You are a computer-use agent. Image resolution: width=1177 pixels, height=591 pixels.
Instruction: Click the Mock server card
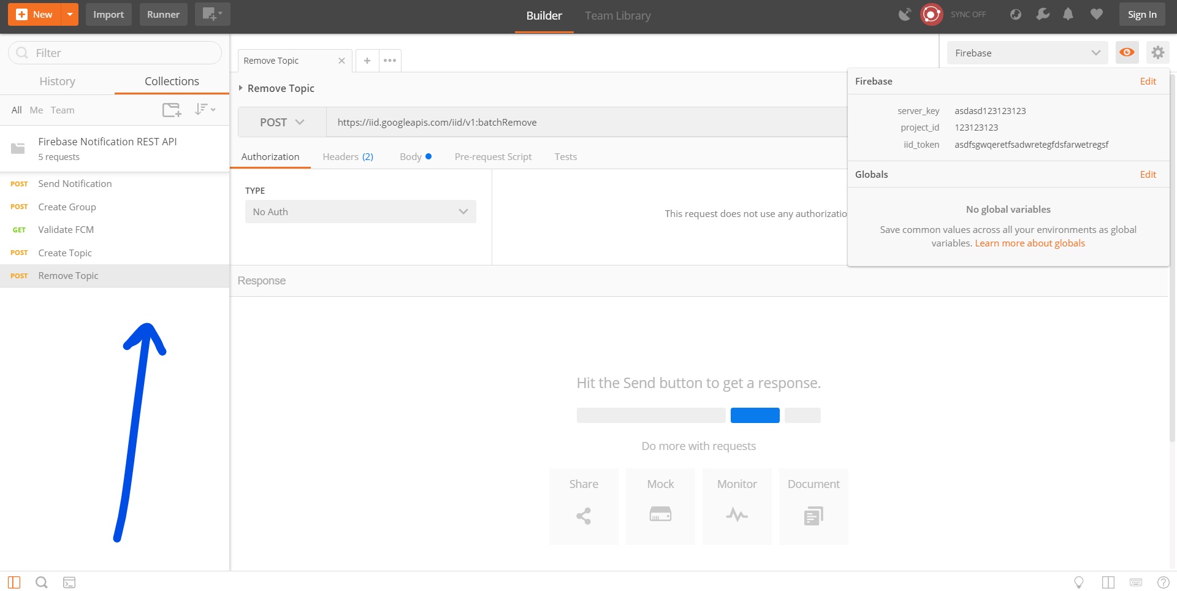click(660, 506)
